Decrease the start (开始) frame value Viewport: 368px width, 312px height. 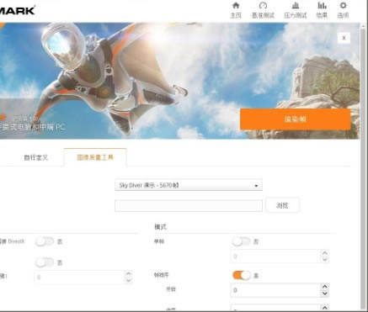(x=325, y=293)
